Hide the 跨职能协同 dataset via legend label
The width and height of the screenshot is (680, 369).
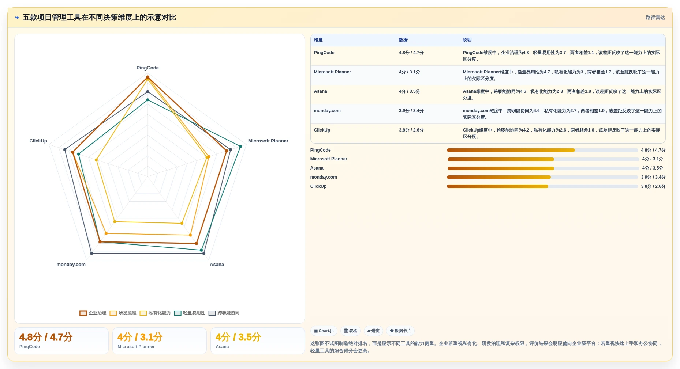point(228,313)
